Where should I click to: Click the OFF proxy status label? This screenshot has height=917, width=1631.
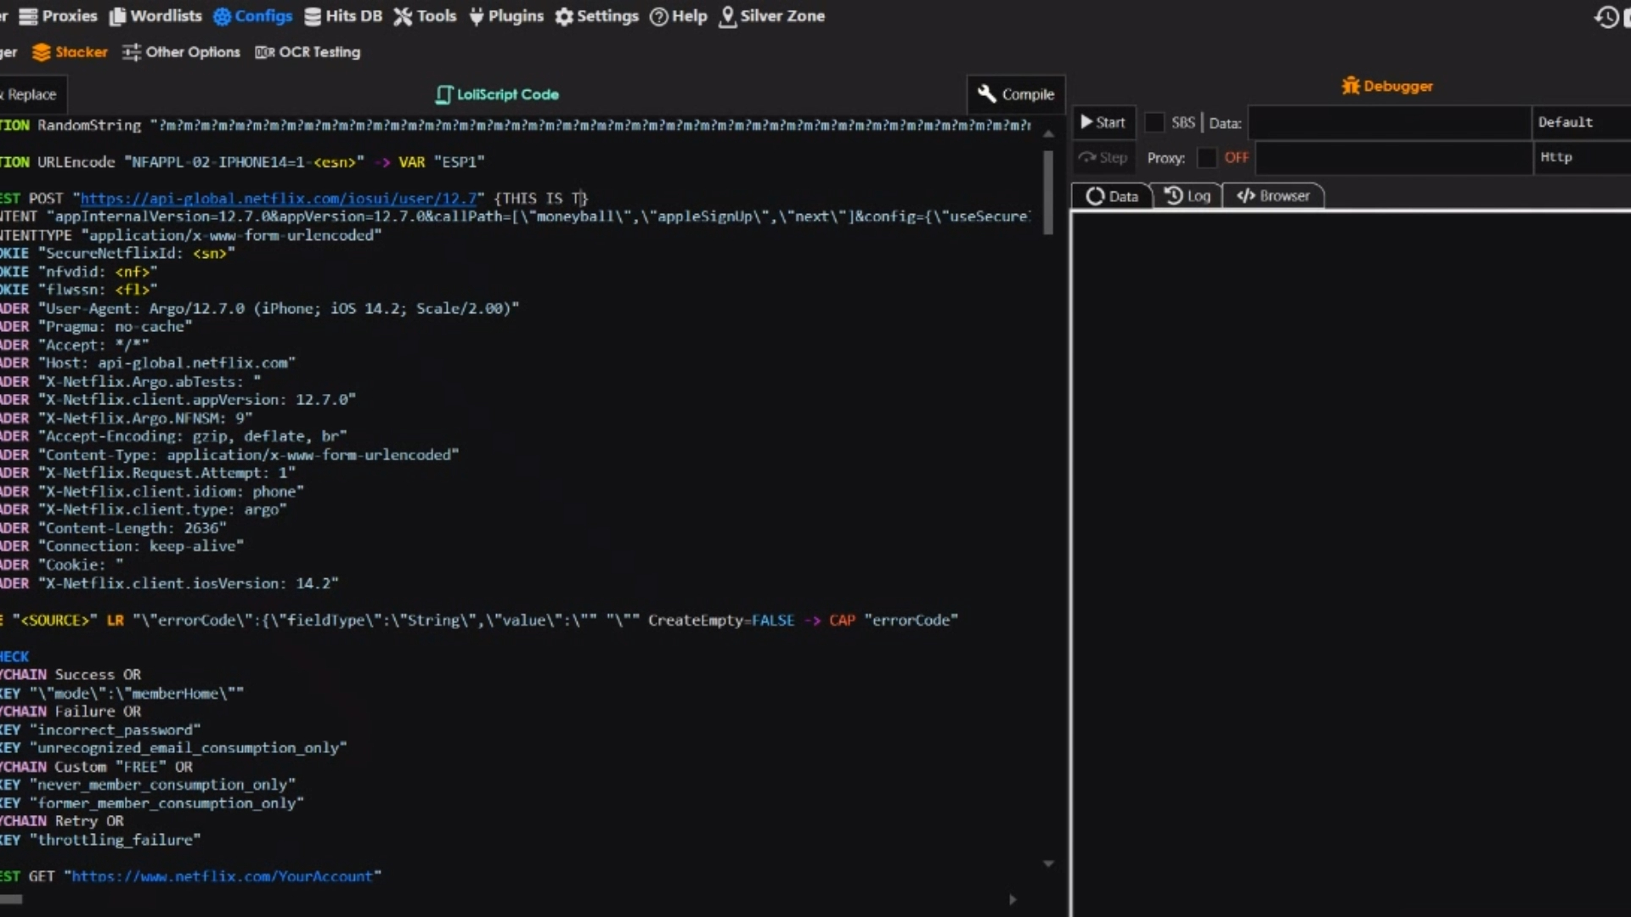tap(1236, 158)
